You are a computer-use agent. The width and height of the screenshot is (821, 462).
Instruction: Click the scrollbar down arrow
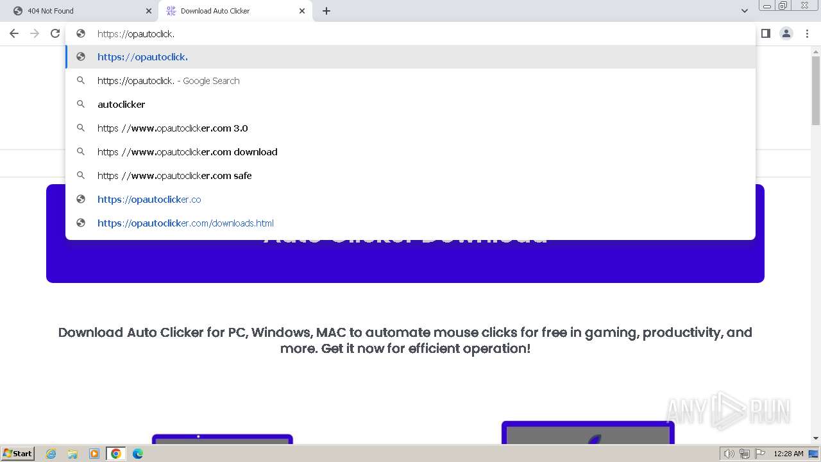tap(816, 439)
